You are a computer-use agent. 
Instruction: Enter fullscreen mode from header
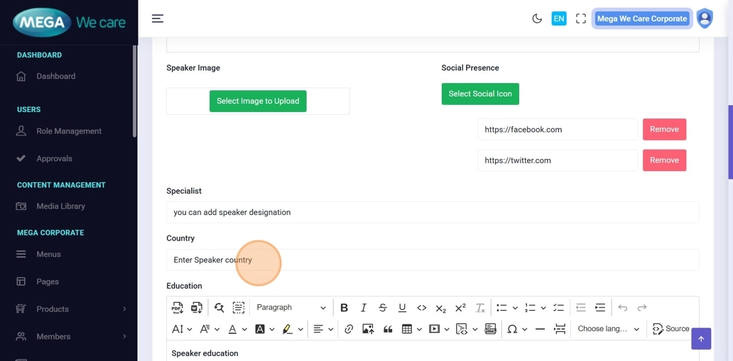point(581,19)
